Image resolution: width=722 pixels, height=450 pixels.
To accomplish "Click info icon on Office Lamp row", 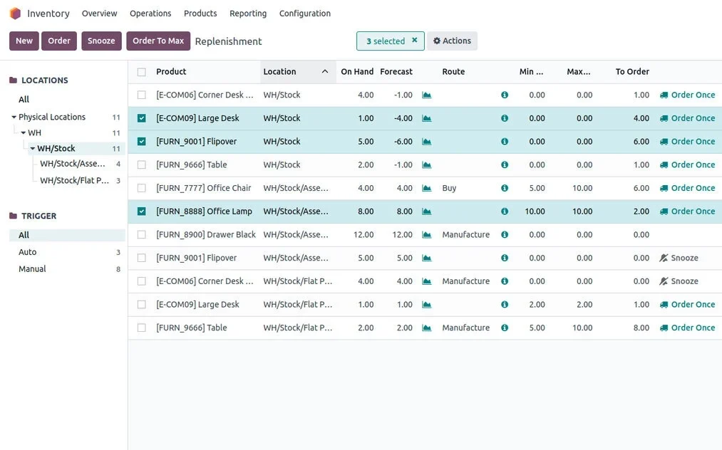I will (505, 211).
